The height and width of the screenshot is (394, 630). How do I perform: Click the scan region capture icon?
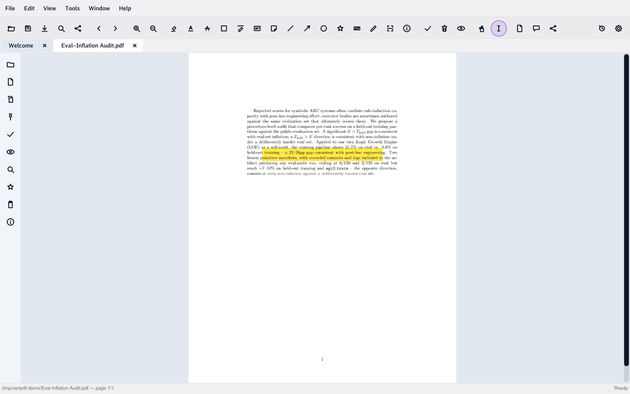(390, 28)
